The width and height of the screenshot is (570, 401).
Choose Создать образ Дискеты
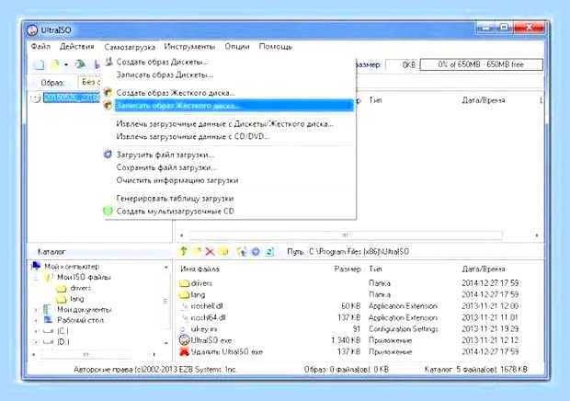click(x=162, y=63)
